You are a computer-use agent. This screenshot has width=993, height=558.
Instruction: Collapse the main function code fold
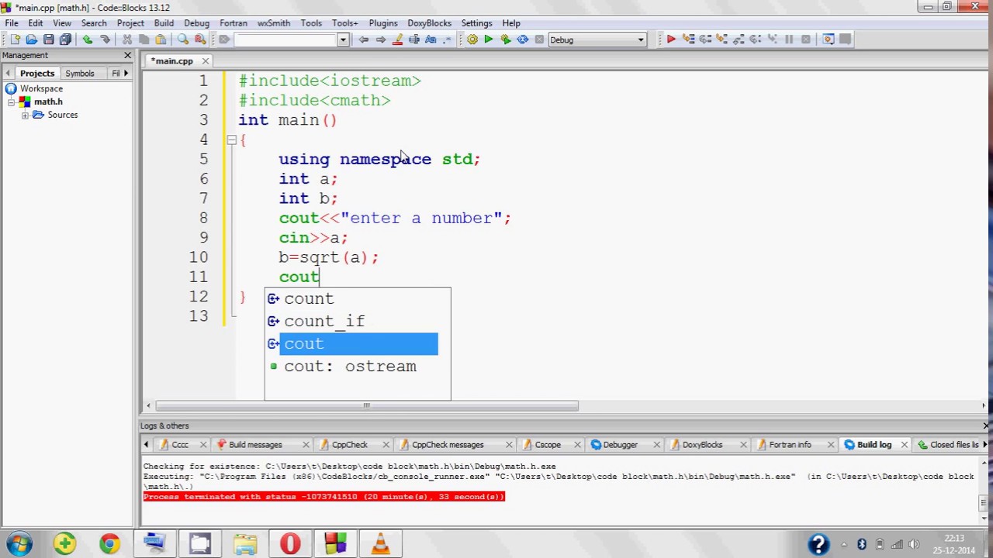click(231, 139)
